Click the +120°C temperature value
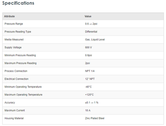This screenshot has height=126, width=166. click(89, 95)
